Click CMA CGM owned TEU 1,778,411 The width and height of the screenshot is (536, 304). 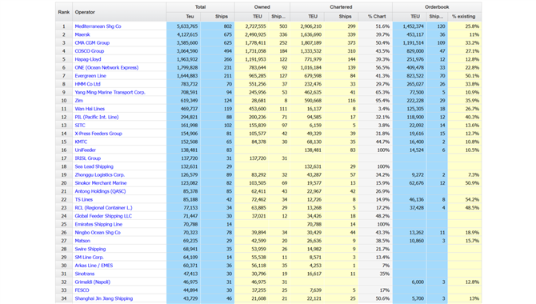pyautogui.click(x=255, y=42)
